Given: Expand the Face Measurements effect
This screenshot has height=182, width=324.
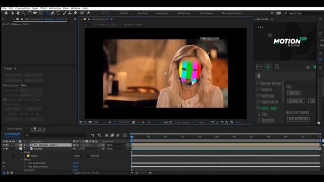Looking at the screenshot, I should (25, 167).
